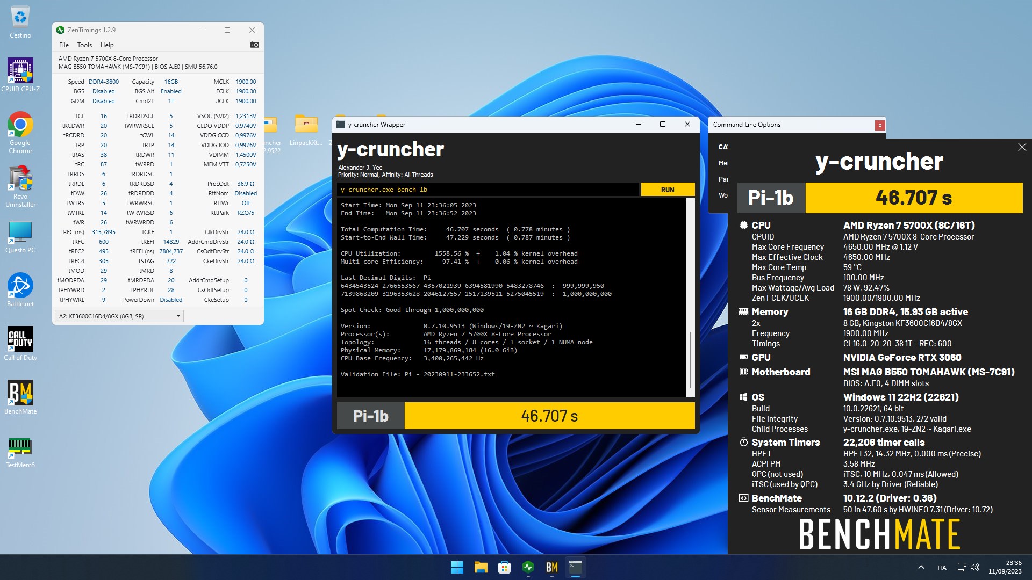
Task: Close the Command Line Options window
Action: (880, 125)
